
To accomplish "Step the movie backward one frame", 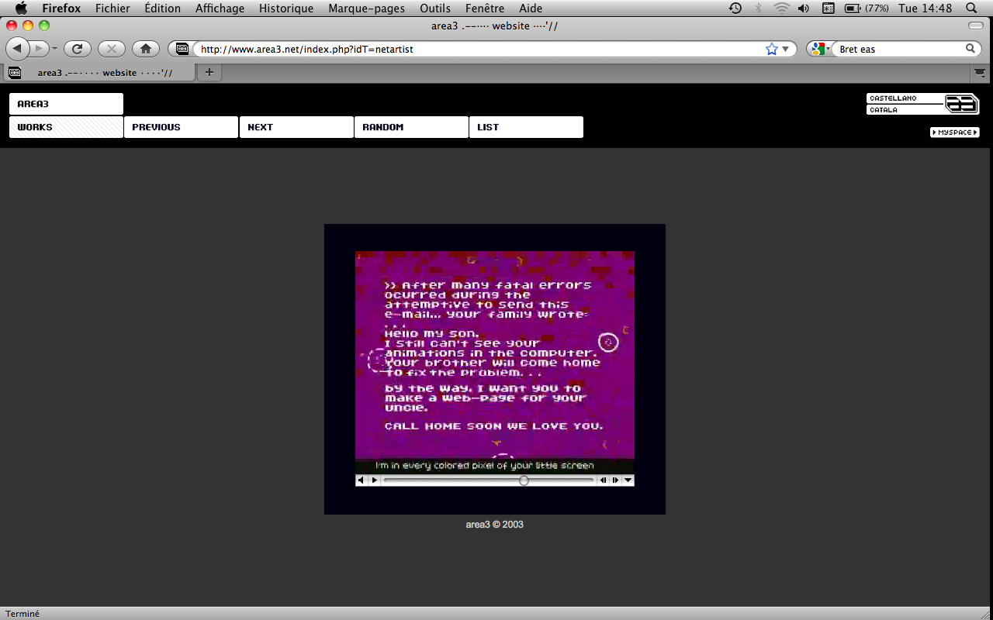I will [x=603, y=480].
